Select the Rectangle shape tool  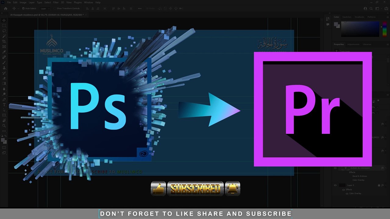pos(4,116)
